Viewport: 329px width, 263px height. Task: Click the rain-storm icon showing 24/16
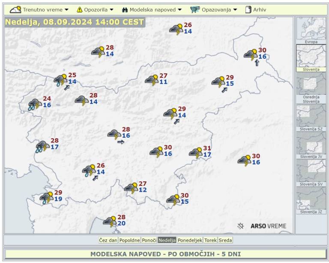tap(34, 103)
